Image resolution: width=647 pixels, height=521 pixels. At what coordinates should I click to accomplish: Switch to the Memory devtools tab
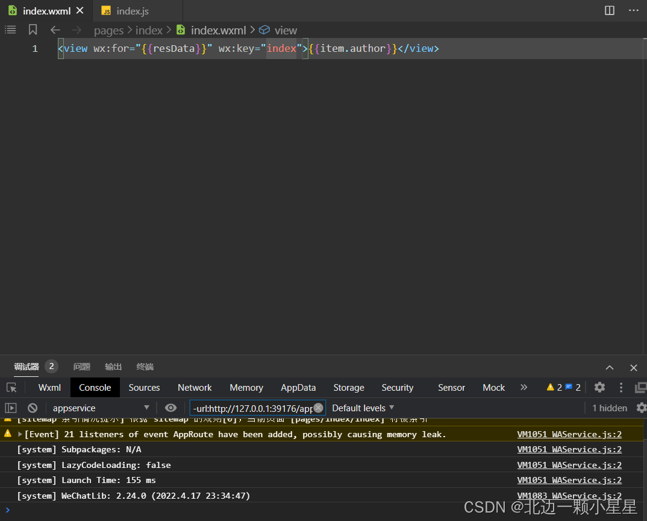coord(246,388)
